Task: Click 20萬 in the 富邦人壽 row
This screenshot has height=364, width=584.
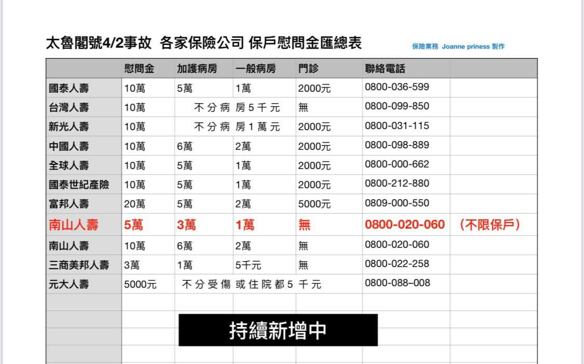Action: tap(134, 204)
